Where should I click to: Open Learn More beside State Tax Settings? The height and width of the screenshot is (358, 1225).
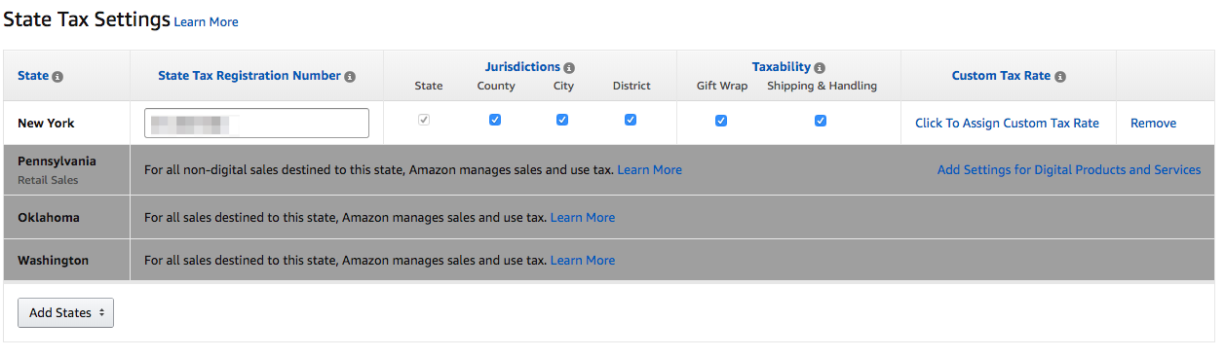coord(206,22)
